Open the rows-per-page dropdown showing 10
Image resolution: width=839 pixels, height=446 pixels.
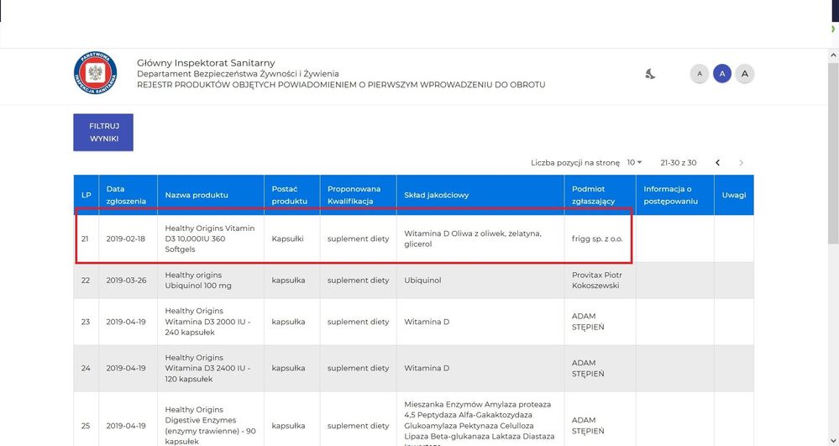[634, 162]
